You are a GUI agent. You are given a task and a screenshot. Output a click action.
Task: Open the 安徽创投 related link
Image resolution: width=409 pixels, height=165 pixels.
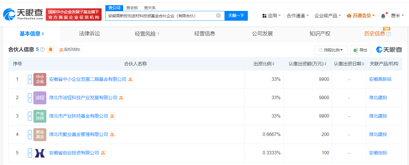378,153
